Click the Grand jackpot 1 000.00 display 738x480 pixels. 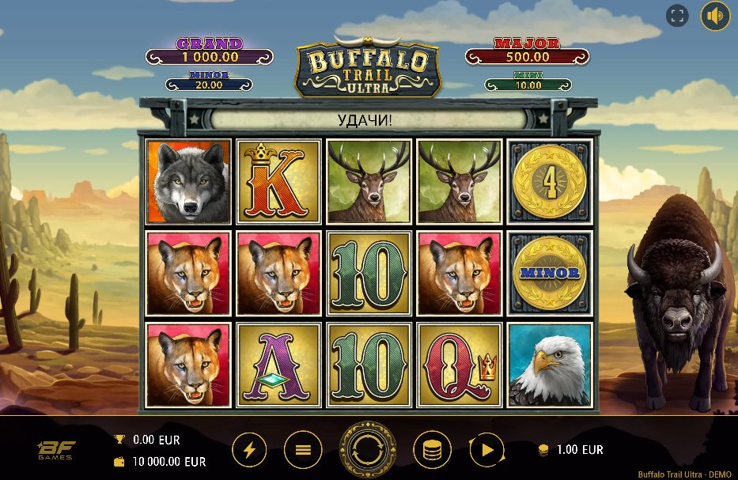(x=210, y=51)
